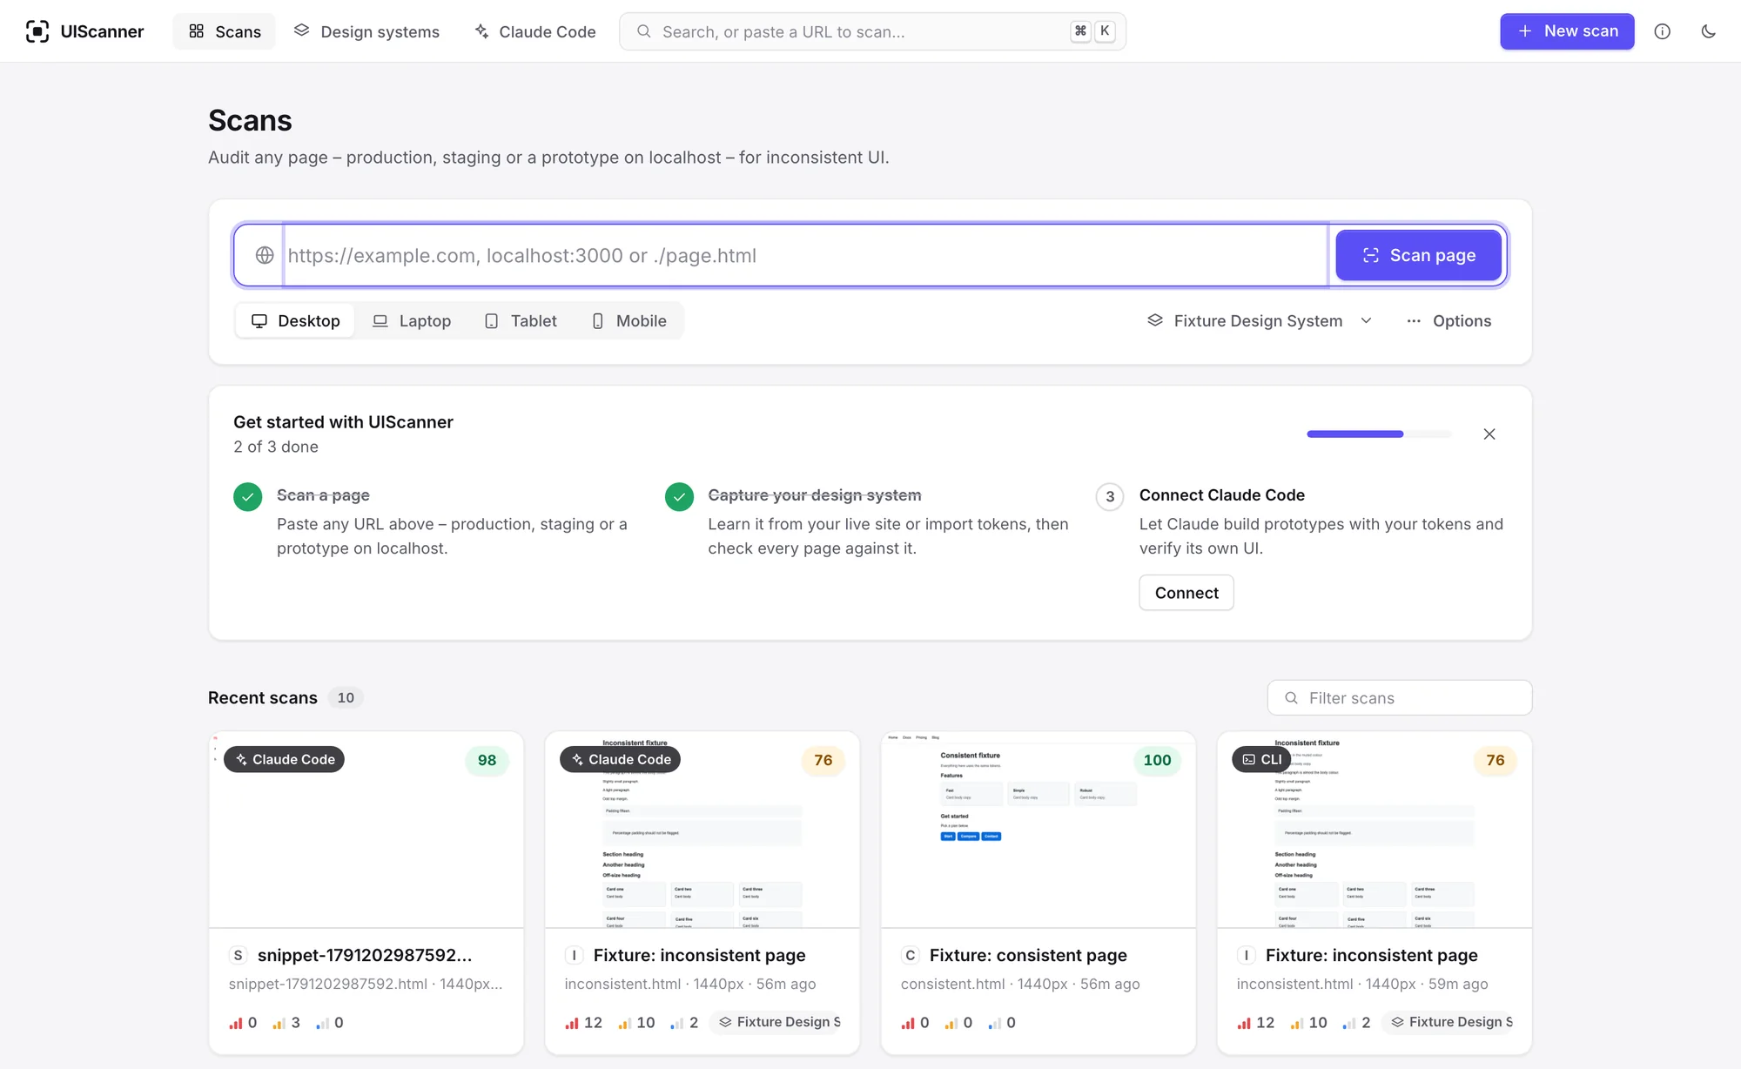Image resolution: width=1741 pixels, height=1069 pixels.
Task: Click the onboarding progress bar
Action: coord(1379,434)
